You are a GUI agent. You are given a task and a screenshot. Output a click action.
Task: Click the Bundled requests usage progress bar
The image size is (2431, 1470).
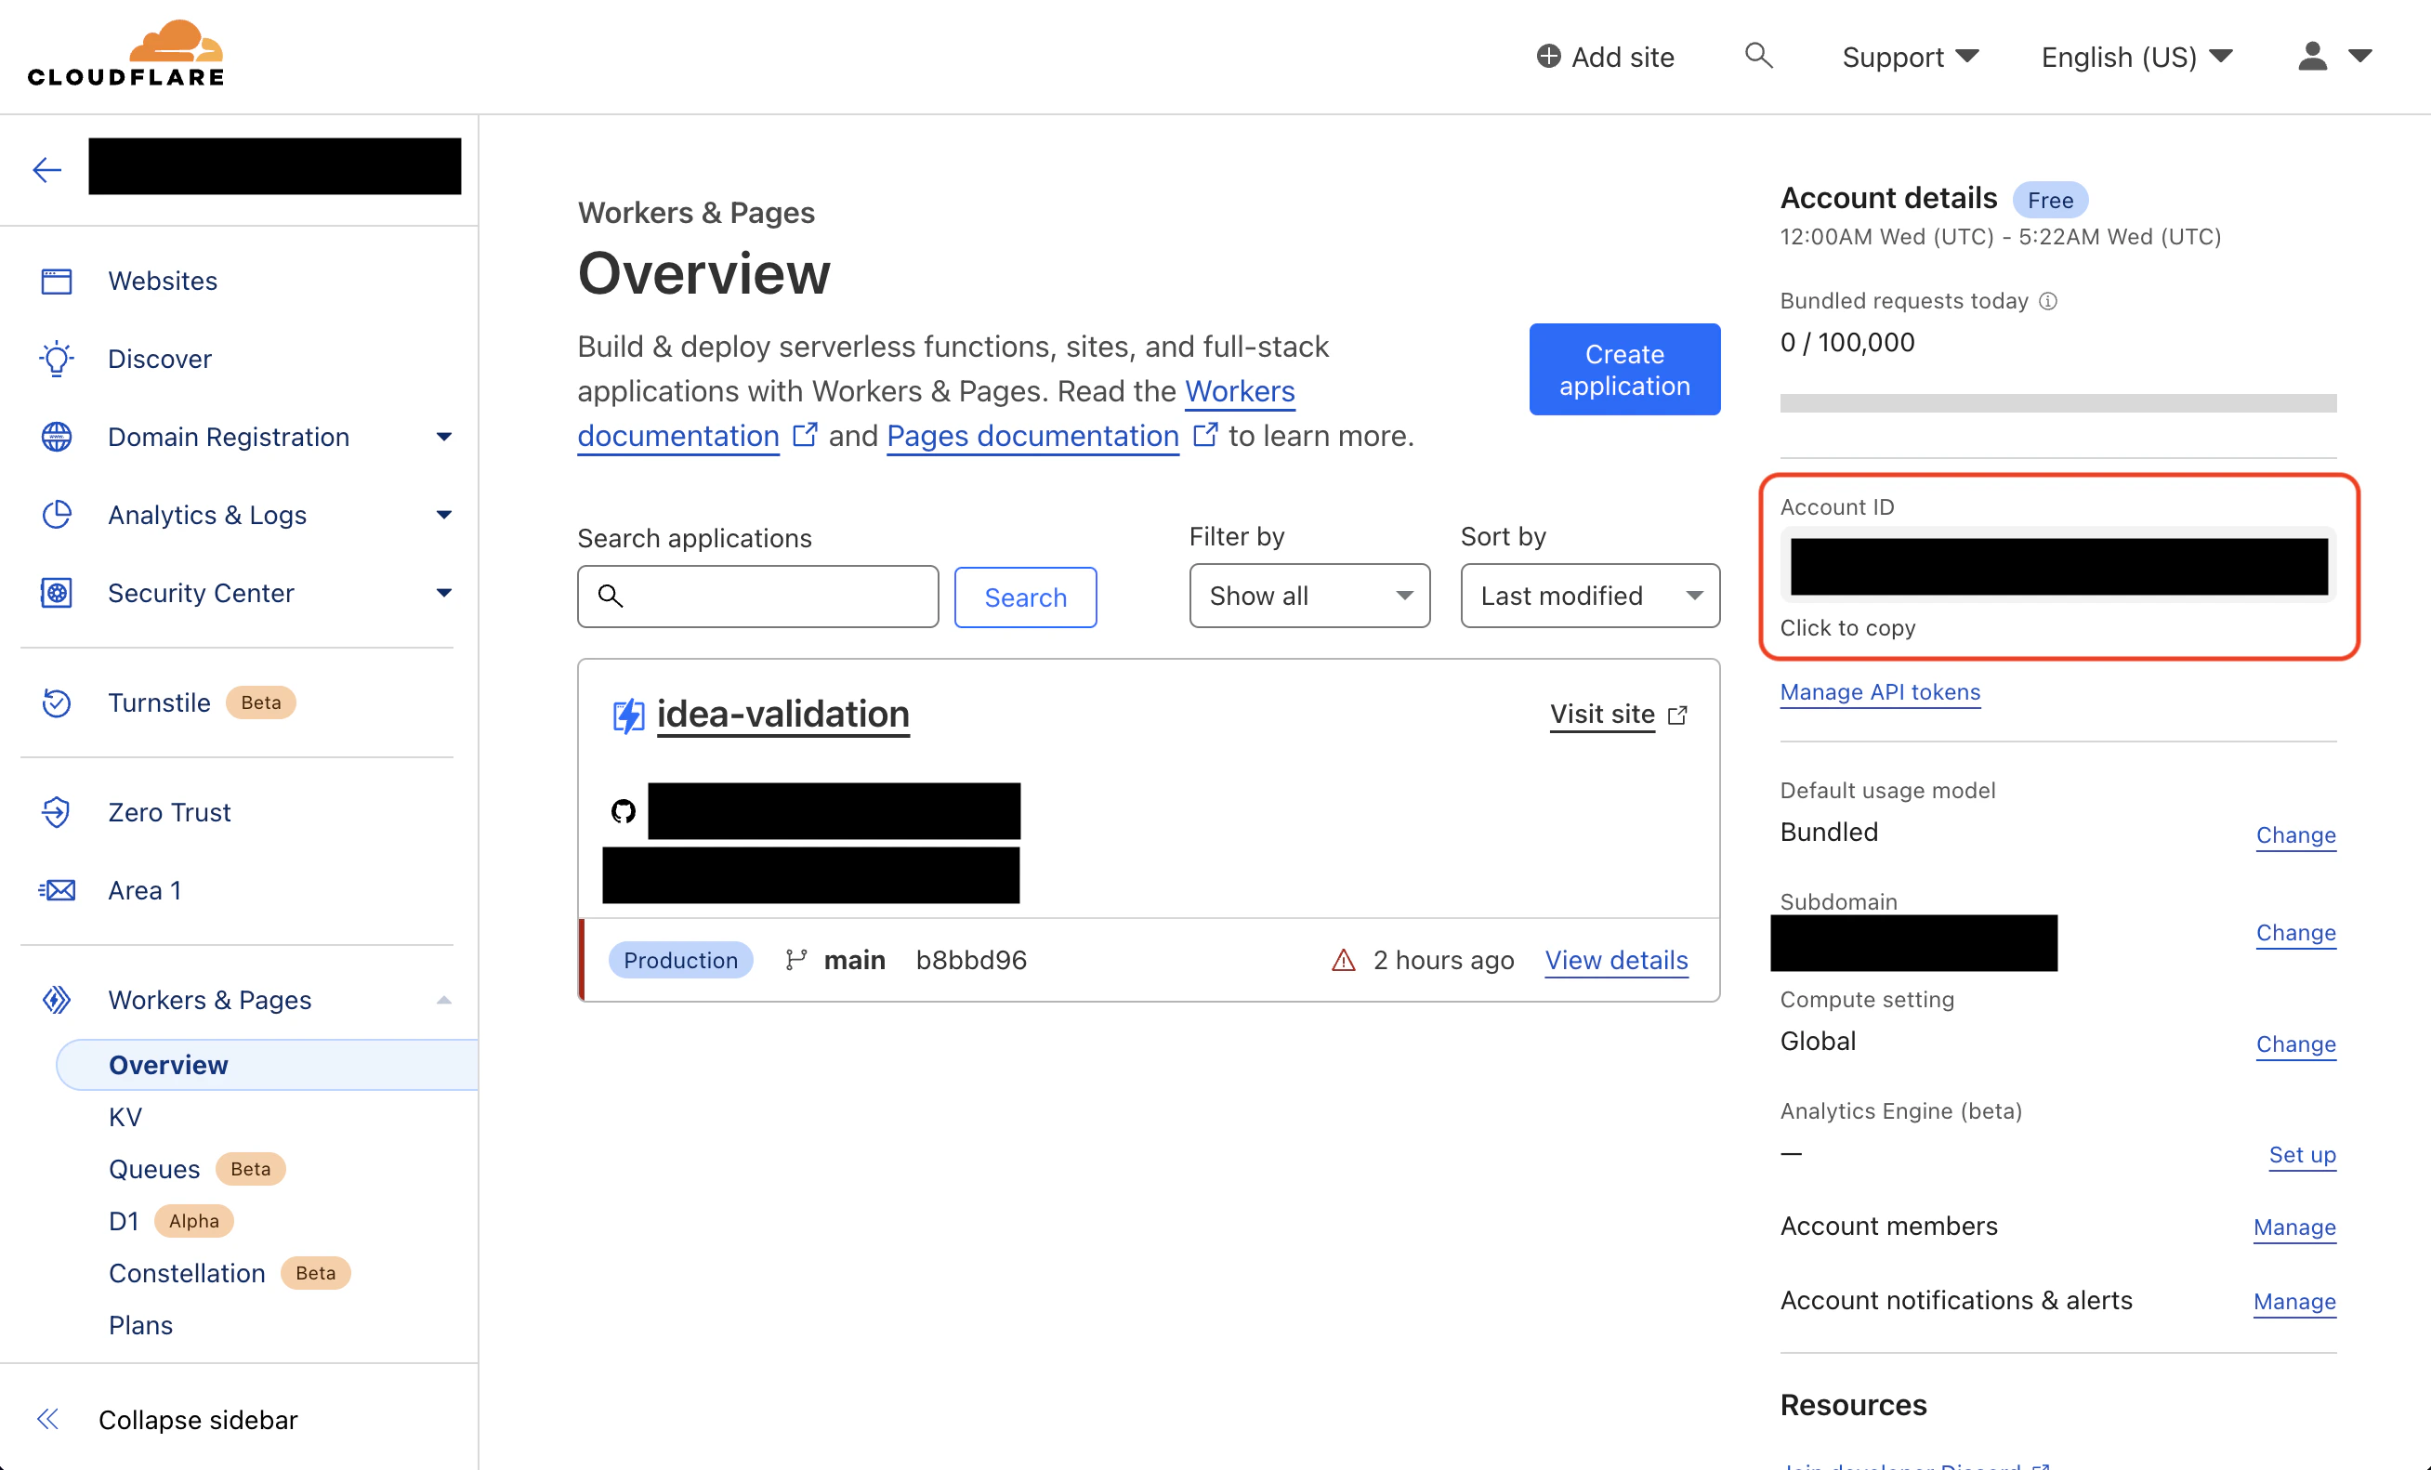pyautogui.click(x=2058, y=402)
